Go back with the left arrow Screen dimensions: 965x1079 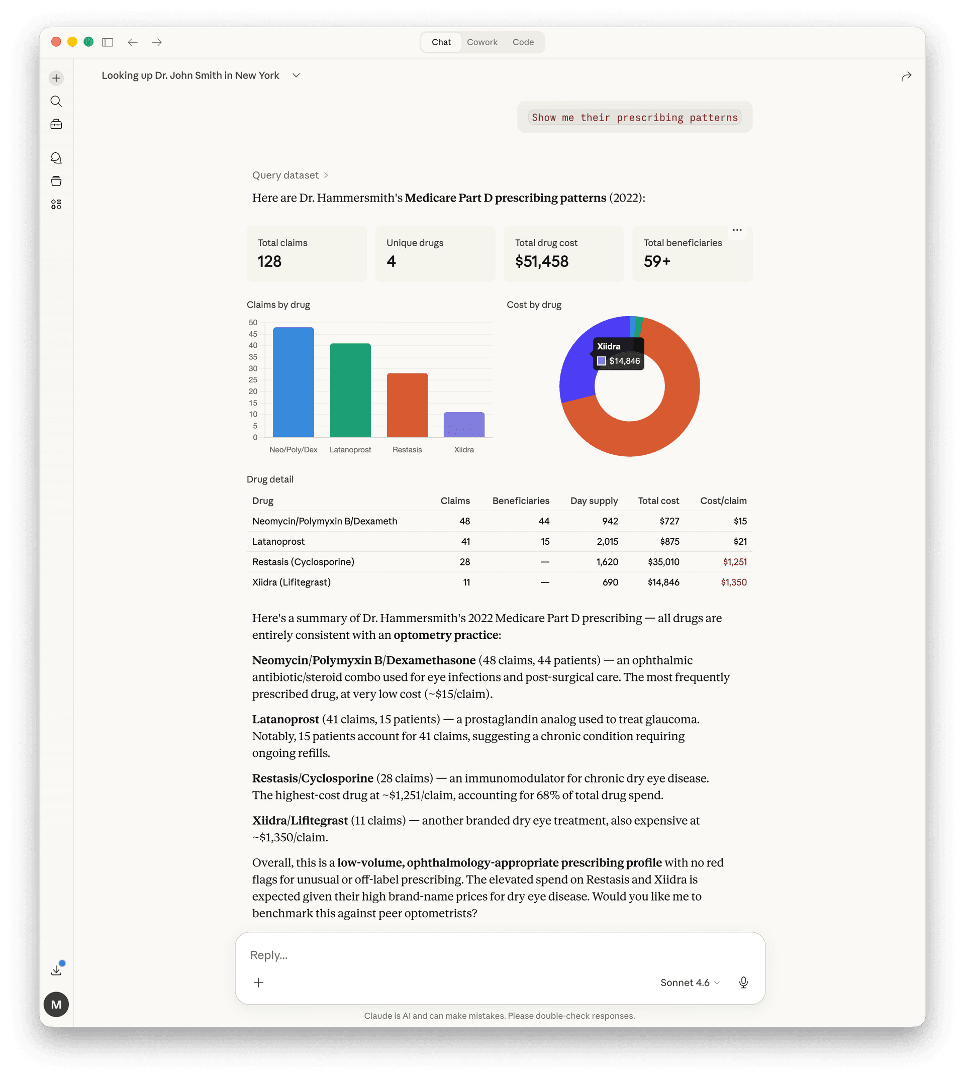point(133,42)
